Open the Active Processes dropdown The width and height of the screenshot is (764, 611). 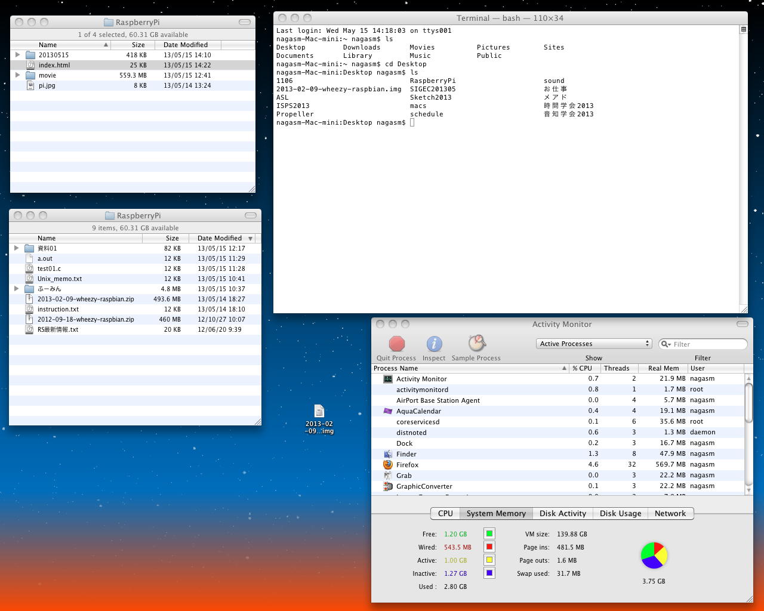click(x=594, y=344)
